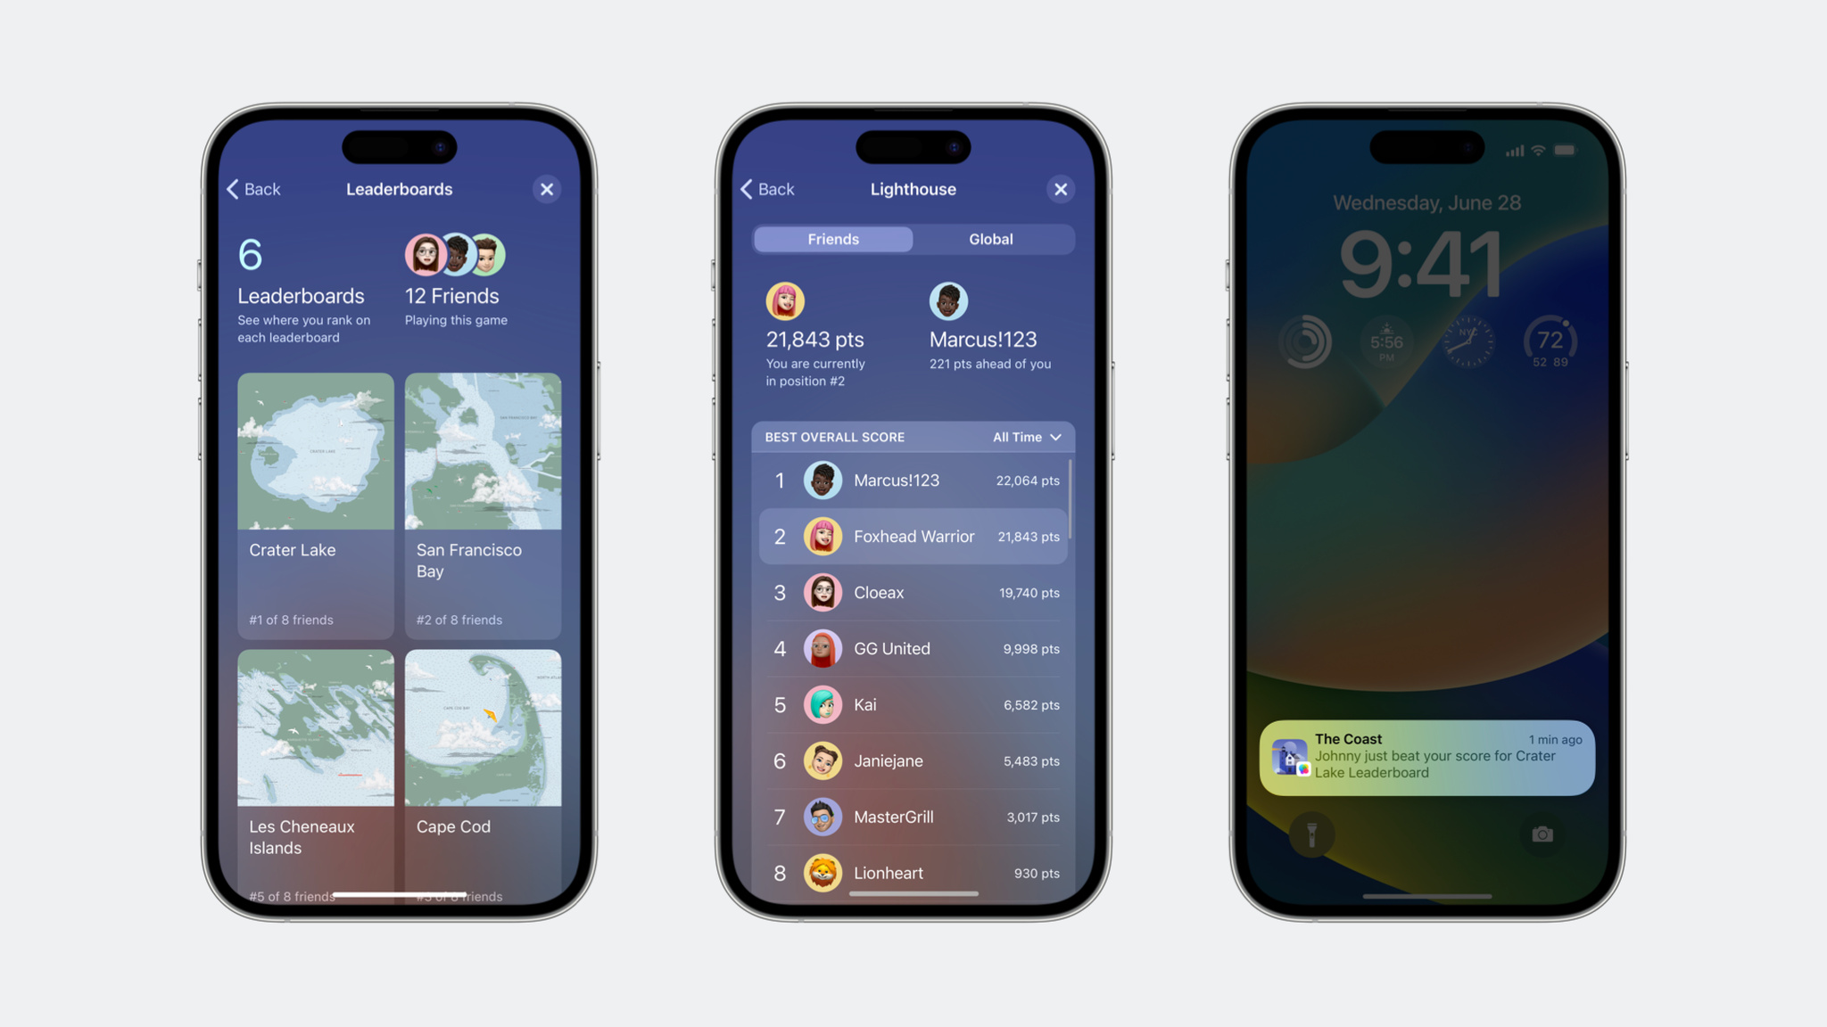Select Foxhead Warrior player profile icon
Image resolution: width=1827 pixels, height=1027 pixels.
[x=818, y=536]
